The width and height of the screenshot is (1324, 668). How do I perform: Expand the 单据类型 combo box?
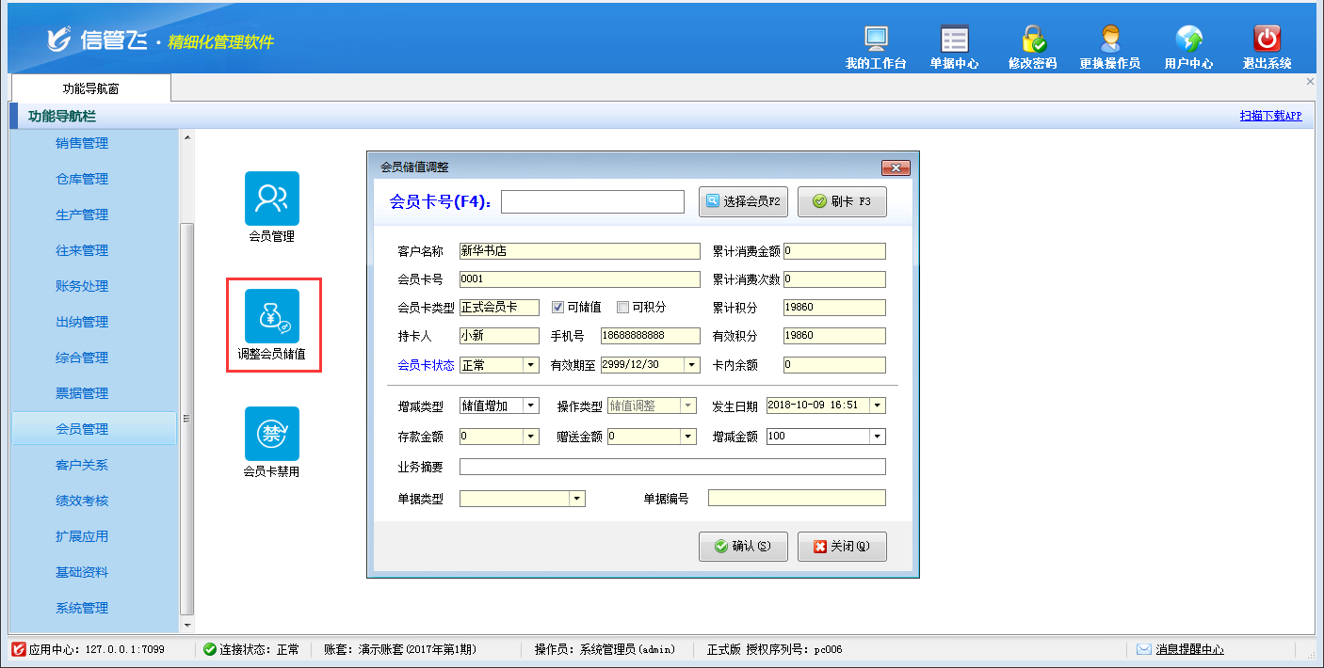(x=577, y=499)
